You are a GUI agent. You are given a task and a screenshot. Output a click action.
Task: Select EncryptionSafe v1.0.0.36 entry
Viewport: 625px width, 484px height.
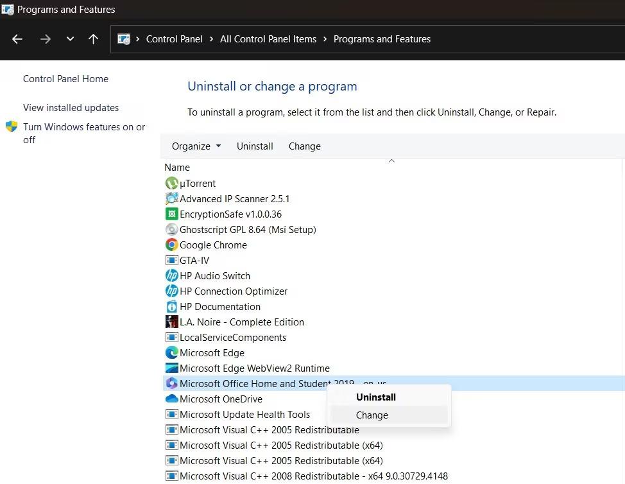[x=230, y=214]
